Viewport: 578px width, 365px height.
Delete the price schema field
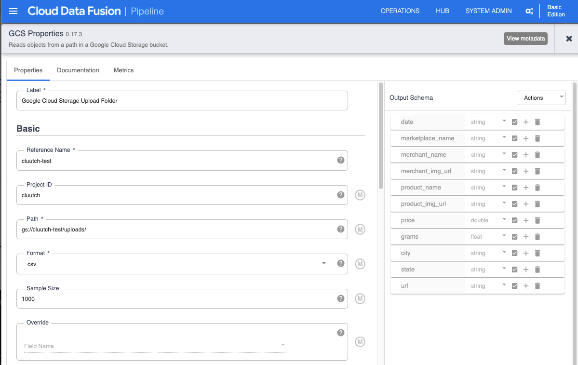coord(538,220)
